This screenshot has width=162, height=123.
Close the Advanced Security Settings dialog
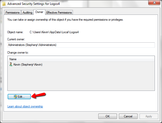[154, 3]
